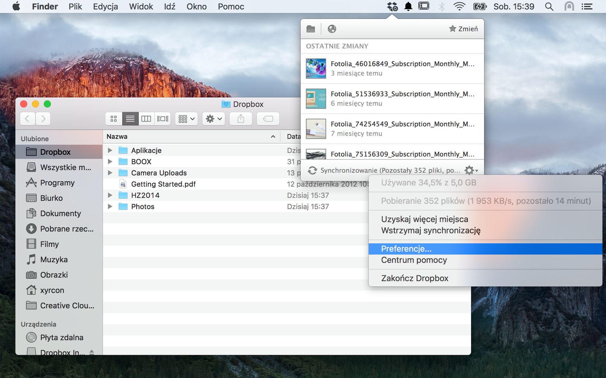Image resolution: width=606 pixels, height=378 pixels.
Task: Select Zakończ Dropbox menu item
Action: 485,278
